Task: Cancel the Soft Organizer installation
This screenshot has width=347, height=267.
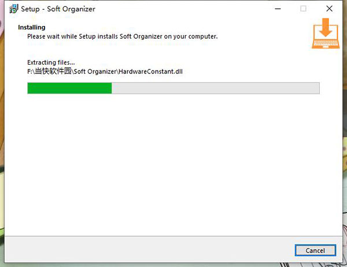Action: [x=315, y=250]
